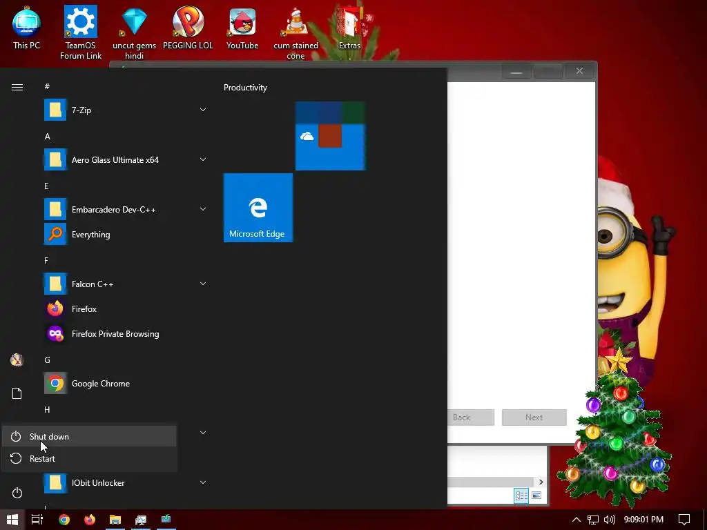
Task: Select Restart from power menu
Action: coord(89,459)
